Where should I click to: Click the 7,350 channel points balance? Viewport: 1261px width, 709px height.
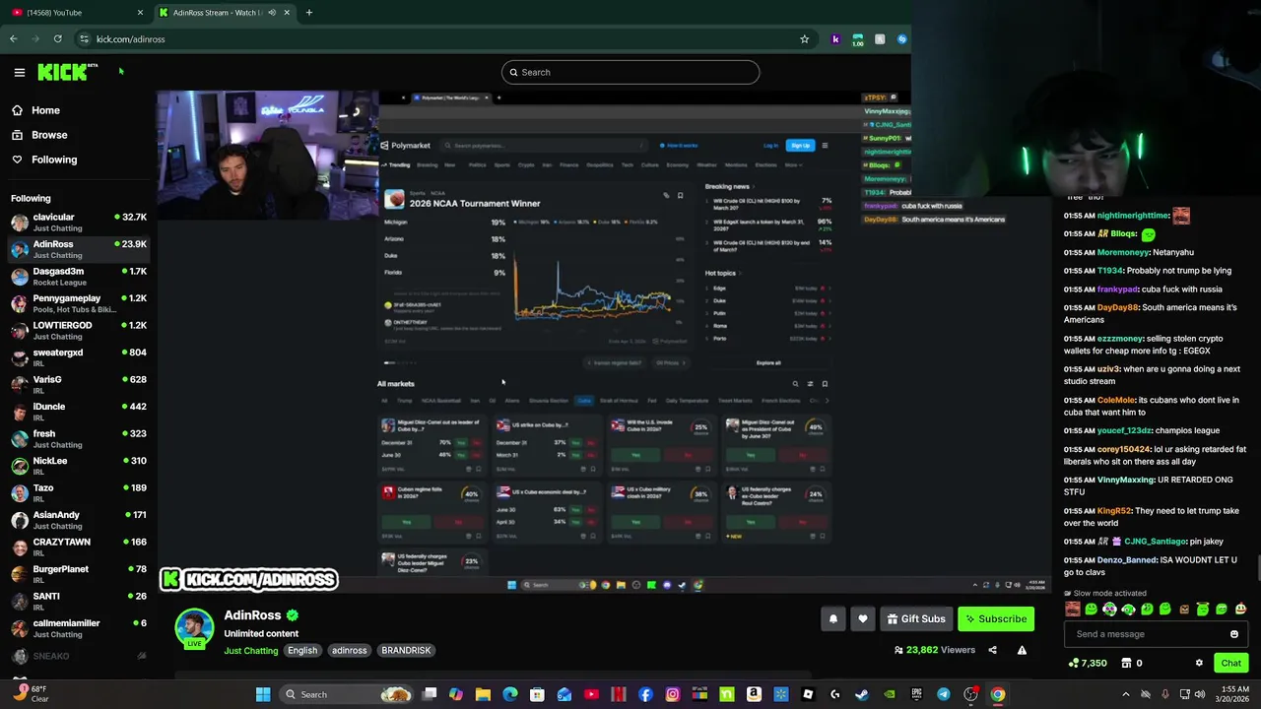point(1088,663)
